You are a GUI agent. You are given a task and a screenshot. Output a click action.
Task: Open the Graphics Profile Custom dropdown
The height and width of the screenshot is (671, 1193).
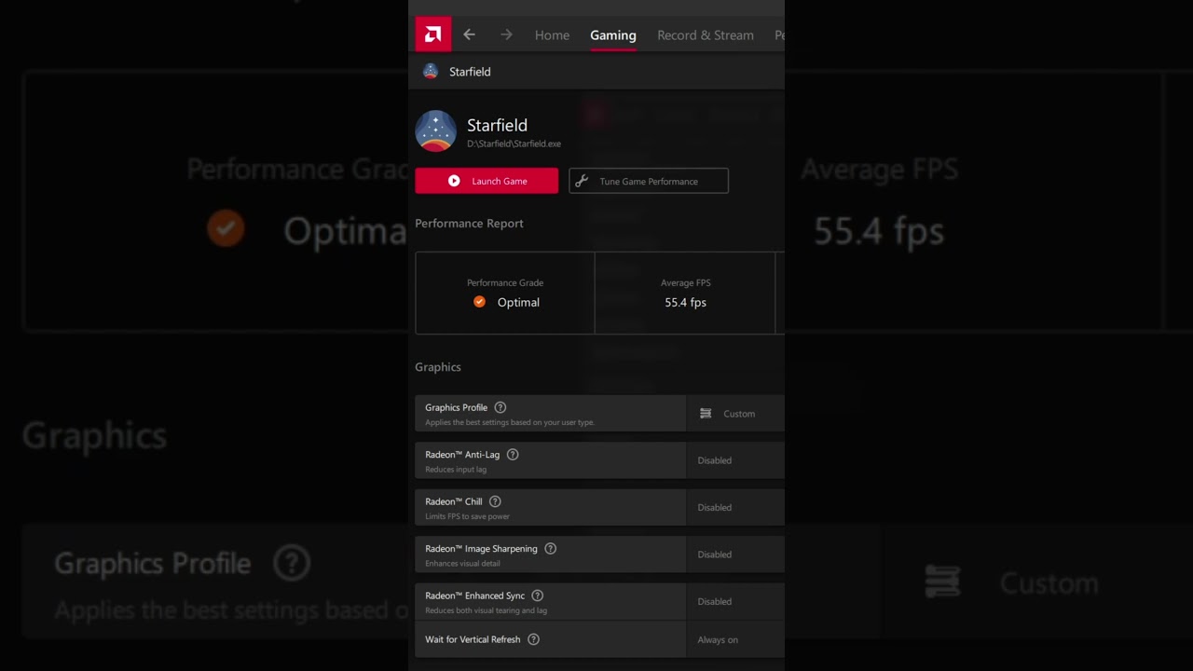(x=735, y=414)
